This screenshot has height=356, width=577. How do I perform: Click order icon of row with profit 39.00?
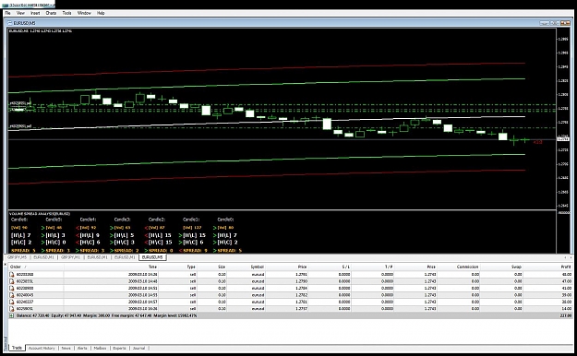pyautogui.click(x=12, y=295)
